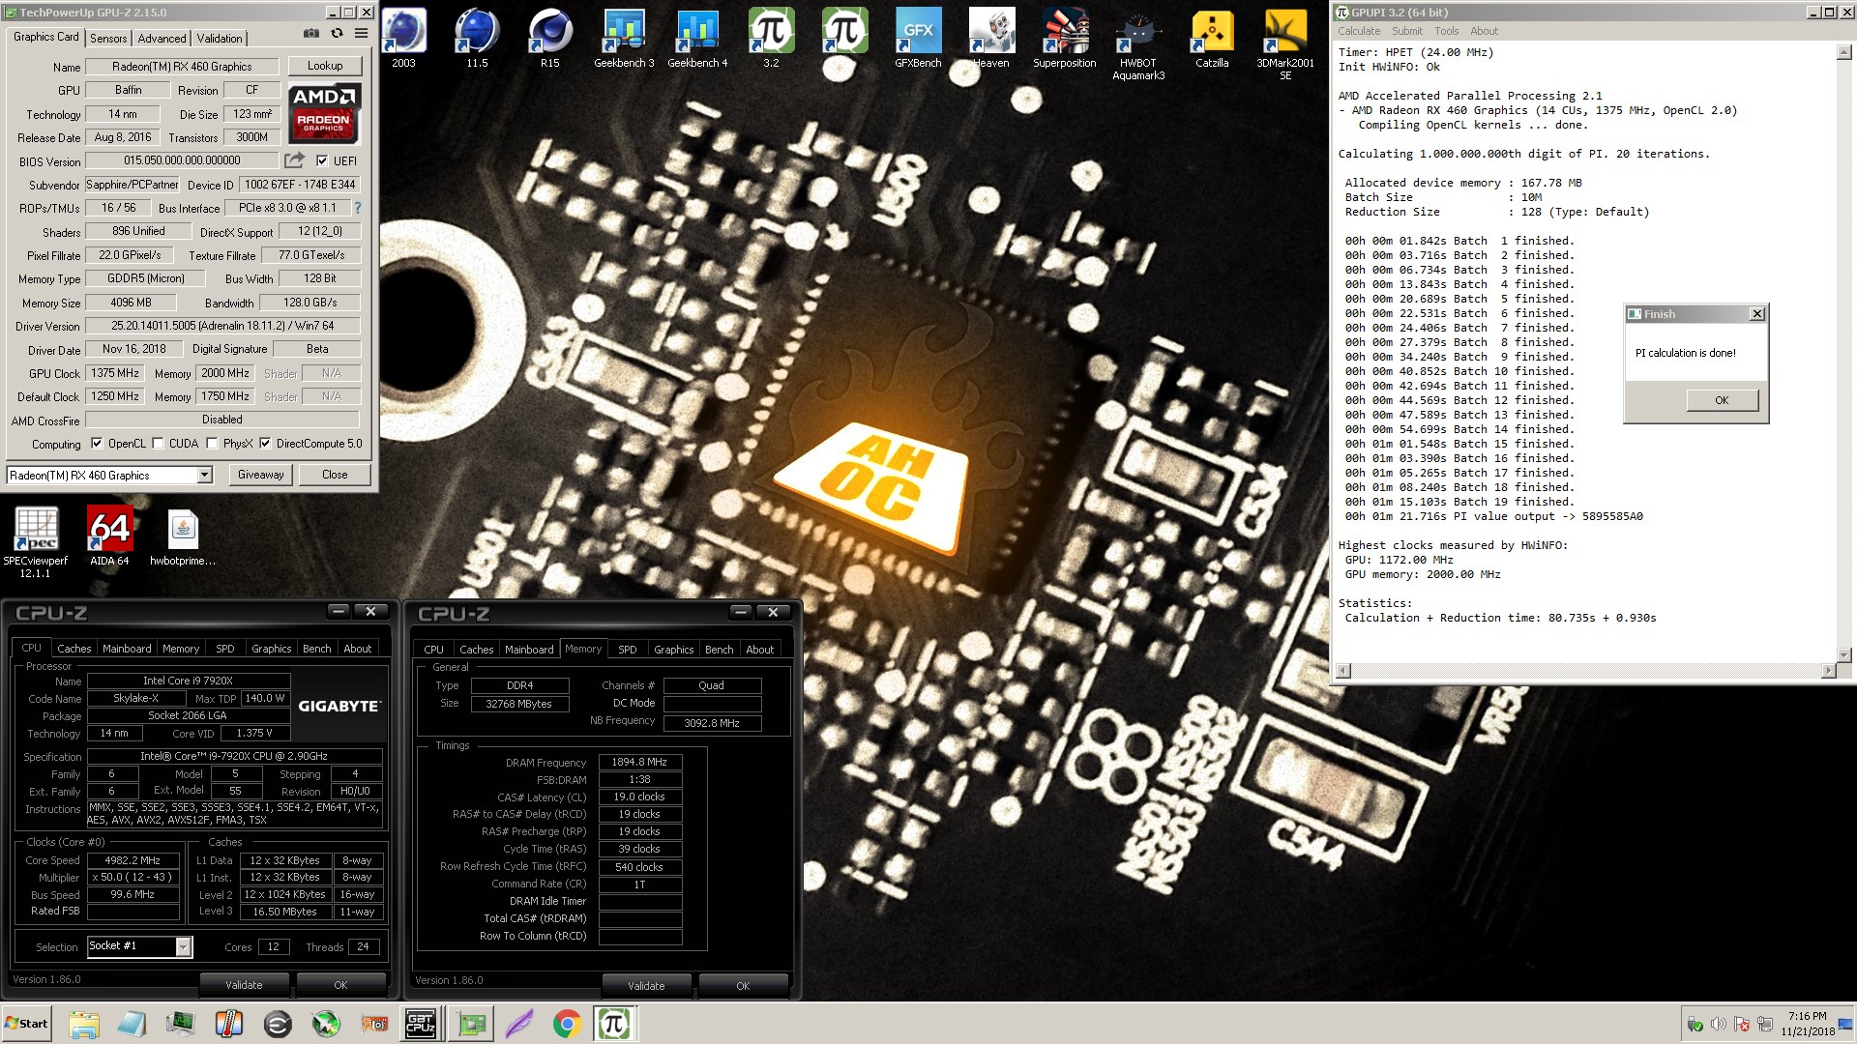The height and width of the screenshot is (1044, 1857).
Task: Click the DRAM Frequency value 1894.8 MHz
Action: (x=640, y=762)
